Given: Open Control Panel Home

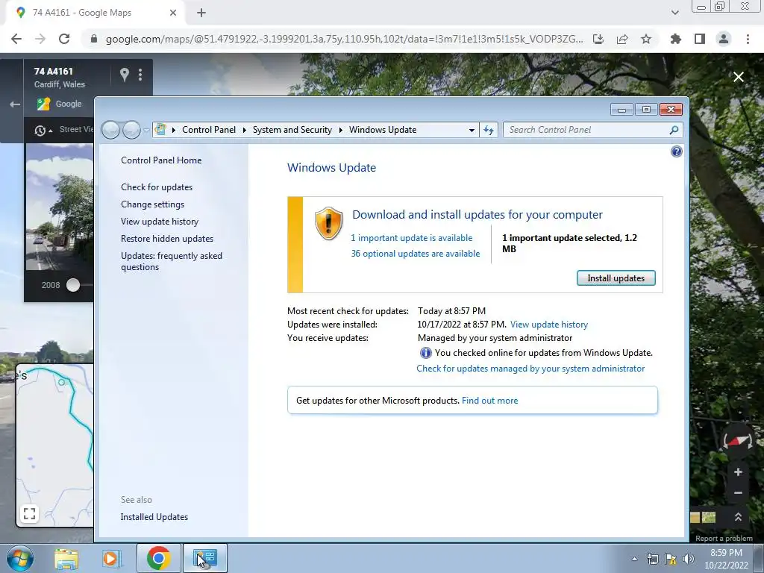Looking at the screenshot, I should click(161, 160).
